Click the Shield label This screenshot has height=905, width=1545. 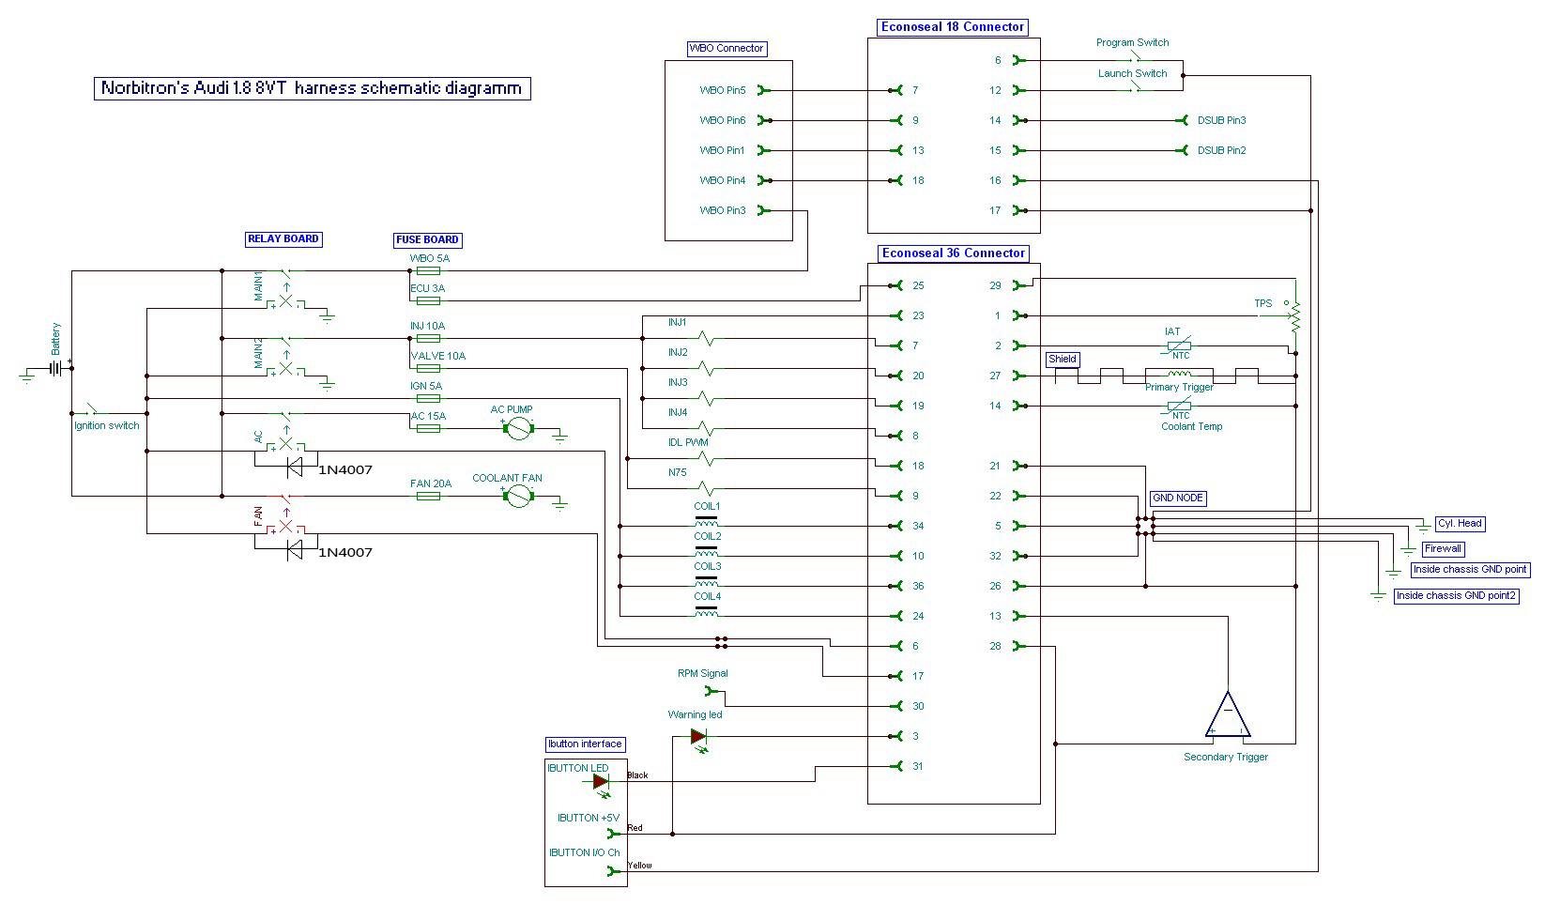pyautogui.click(x=1063, y=359)
